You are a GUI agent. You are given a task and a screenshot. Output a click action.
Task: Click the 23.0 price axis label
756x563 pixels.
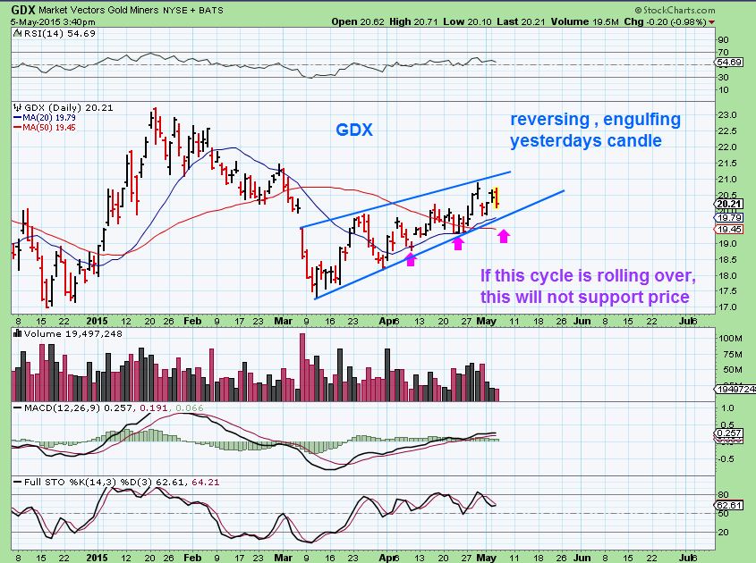click(727, 115)
